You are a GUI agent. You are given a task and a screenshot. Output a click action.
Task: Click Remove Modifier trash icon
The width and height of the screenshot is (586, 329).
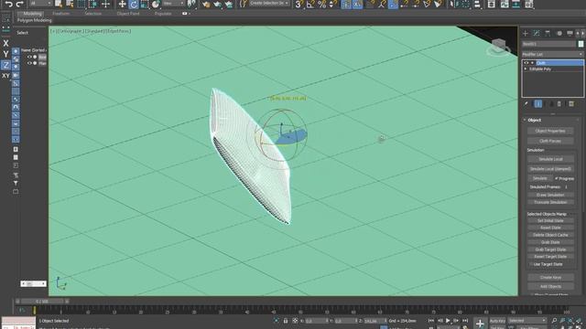point(559,103)
